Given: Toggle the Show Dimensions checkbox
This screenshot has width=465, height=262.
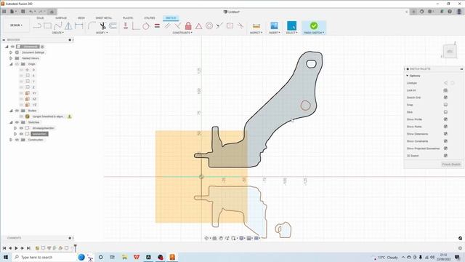Looking at the screenshot, I should click(445, 134).
